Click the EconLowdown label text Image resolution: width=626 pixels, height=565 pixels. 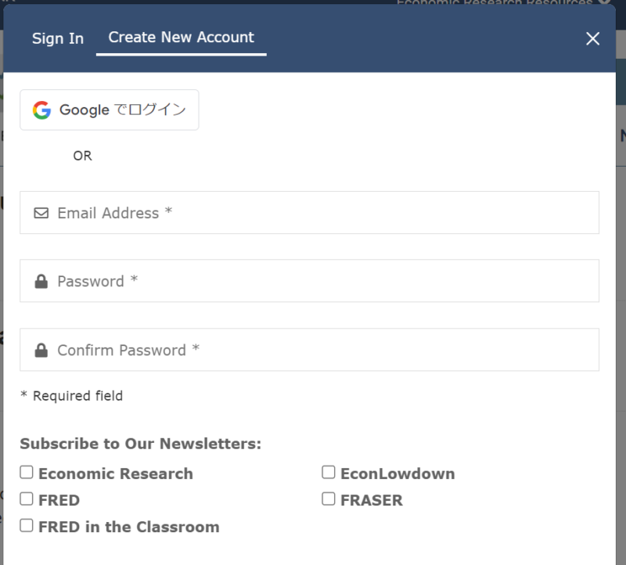397,473
